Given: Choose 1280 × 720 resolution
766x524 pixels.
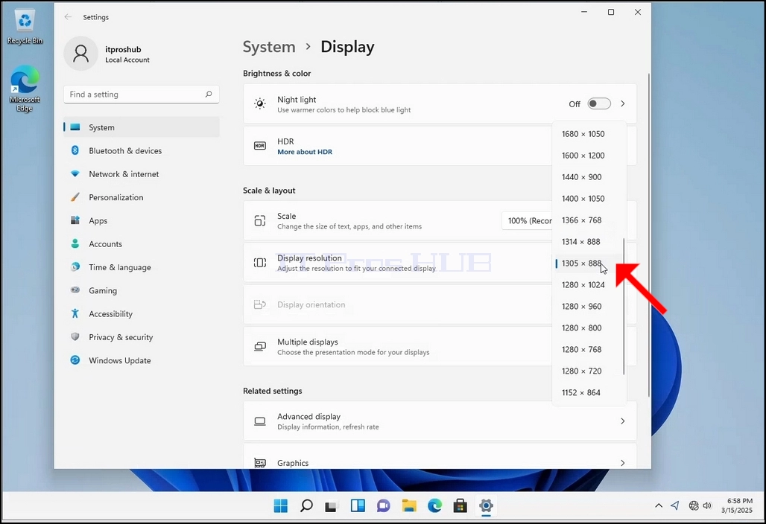Looking at the screenshot, I should (x=589, y=371).
